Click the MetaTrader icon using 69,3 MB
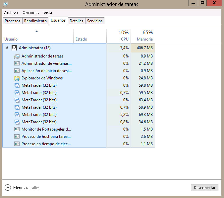The image size is (224, 198). pos(17,115)
